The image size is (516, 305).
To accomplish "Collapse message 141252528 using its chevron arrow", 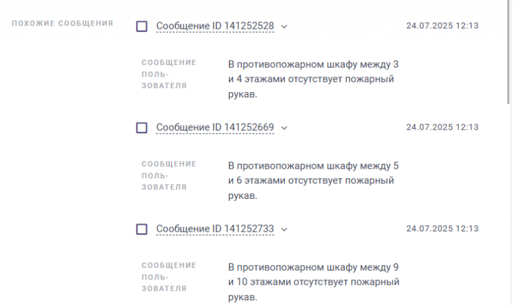I will 284,27.
